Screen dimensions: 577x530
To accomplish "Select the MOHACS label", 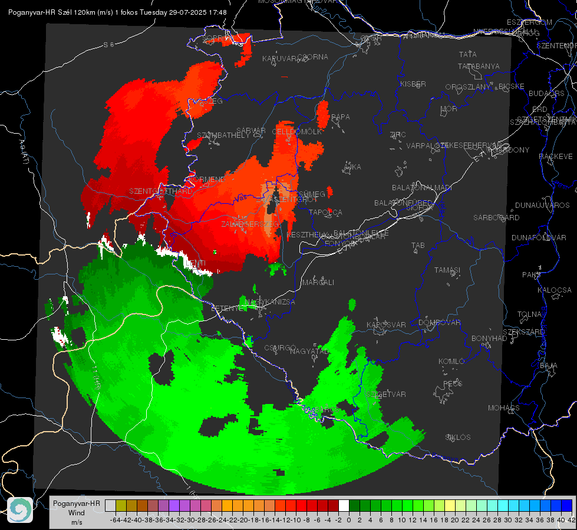I will coord(504,408).
